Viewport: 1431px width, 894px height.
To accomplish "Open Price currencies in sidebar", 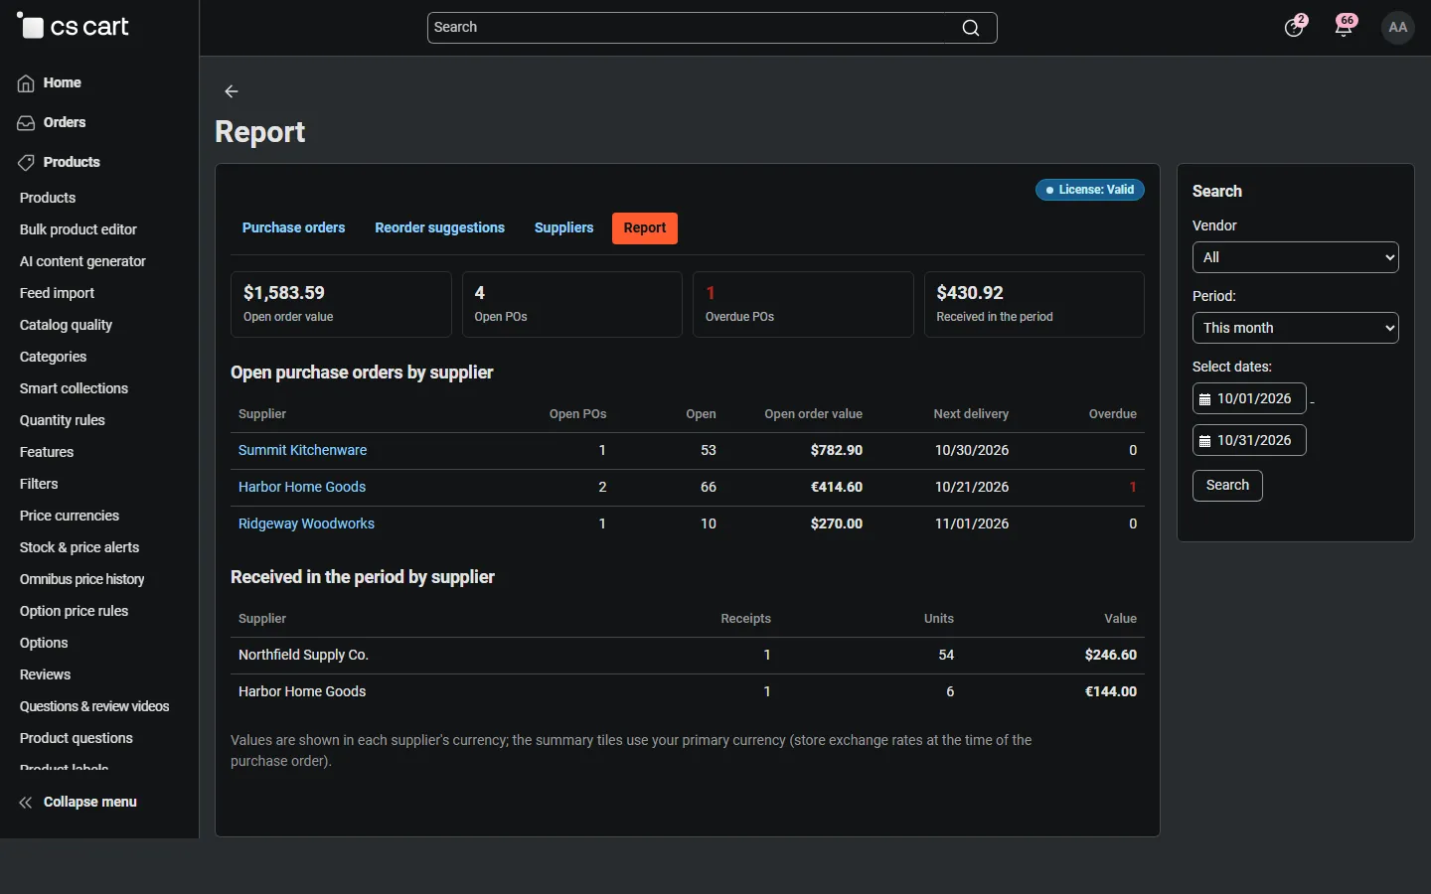I will point(70,517).
